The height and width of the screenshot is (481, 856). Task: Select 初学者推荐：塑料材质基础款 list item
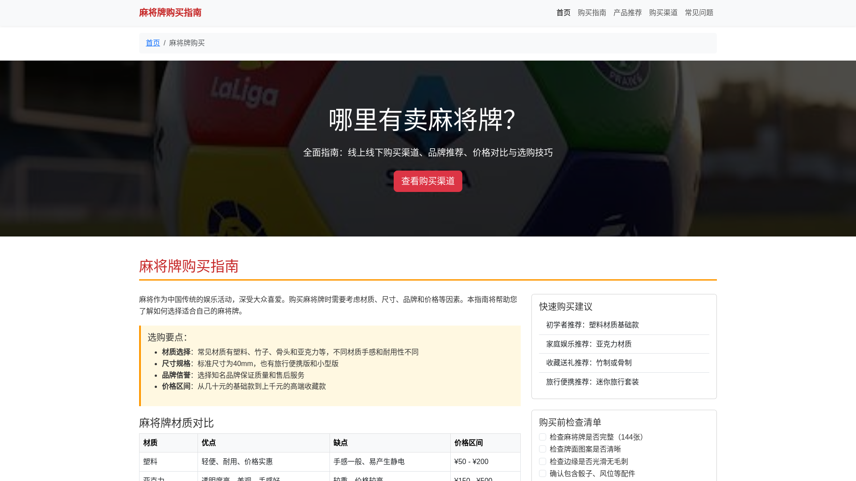pos(624,325)
